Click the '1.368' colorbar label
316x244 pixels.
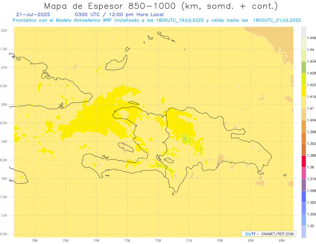point(312,191)
